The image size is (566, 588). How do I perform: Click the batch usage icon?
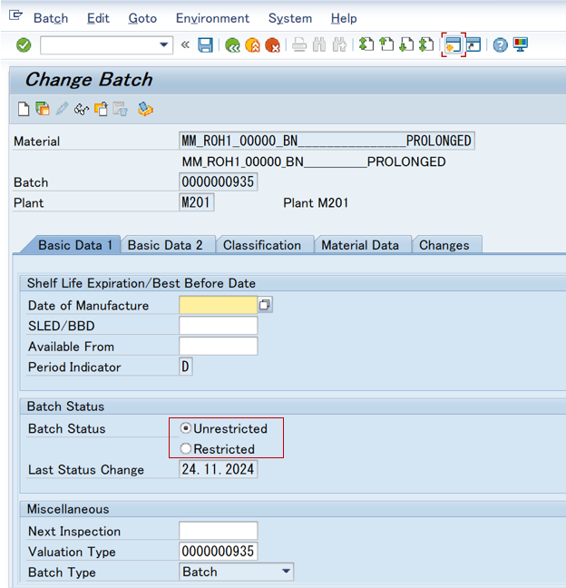(145, 109)
